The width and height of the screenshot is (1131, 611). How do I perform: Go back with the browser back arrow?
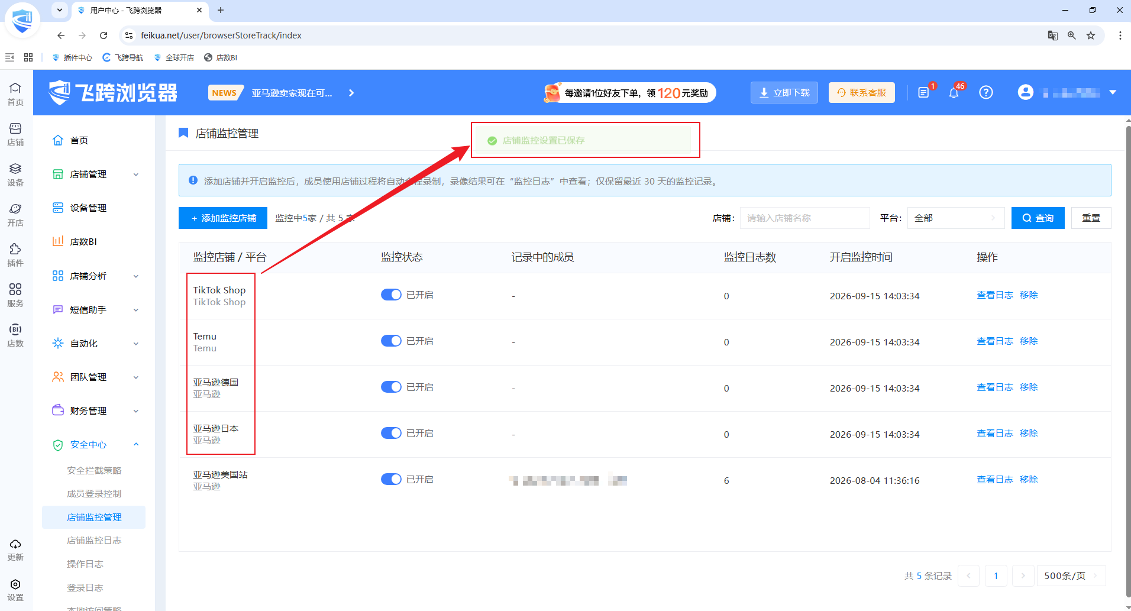pos(61,35)
